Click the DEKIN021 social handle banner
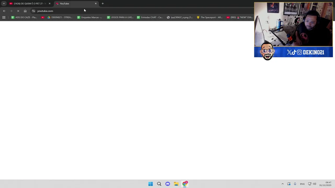 click(x=293, y=52)
